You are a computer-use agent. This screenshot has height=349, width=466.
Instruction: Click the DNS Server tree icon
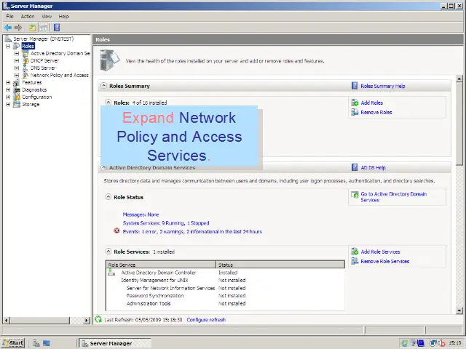25,68
